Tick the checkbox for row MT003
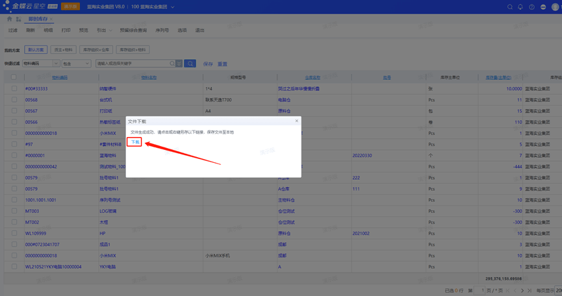 point(14,211)
